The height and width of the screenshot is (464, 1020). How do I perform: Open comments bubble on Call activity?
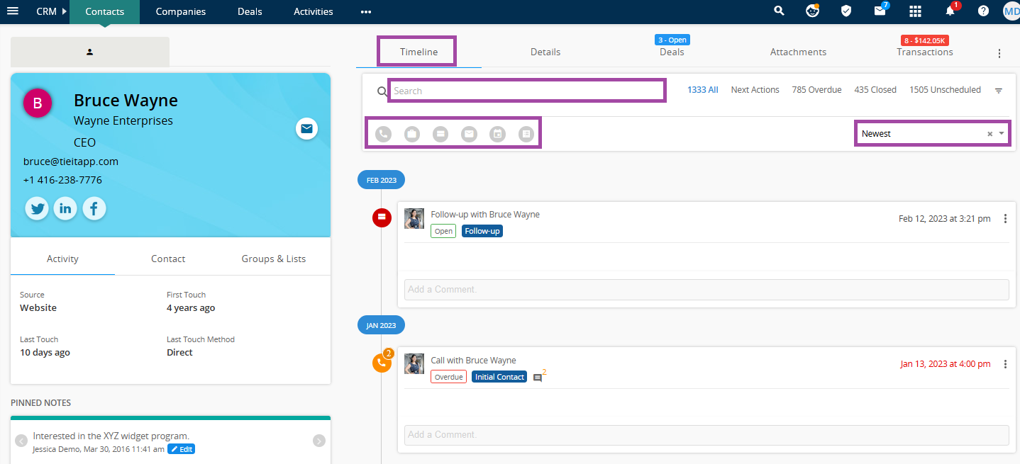[538, 378]
